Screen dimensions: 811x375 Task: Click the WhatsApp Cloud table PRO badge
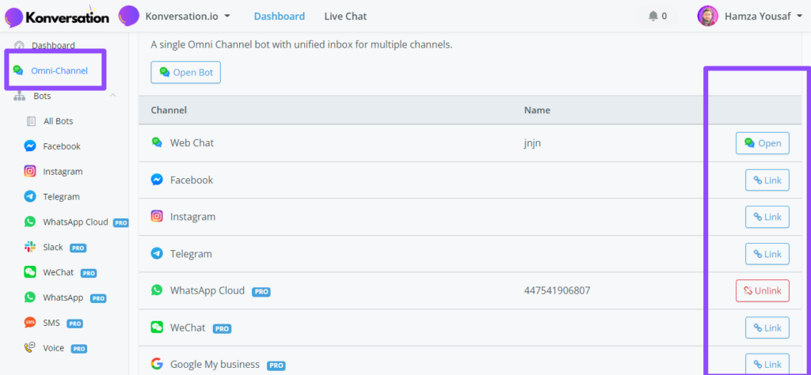(x=261, y=292)
